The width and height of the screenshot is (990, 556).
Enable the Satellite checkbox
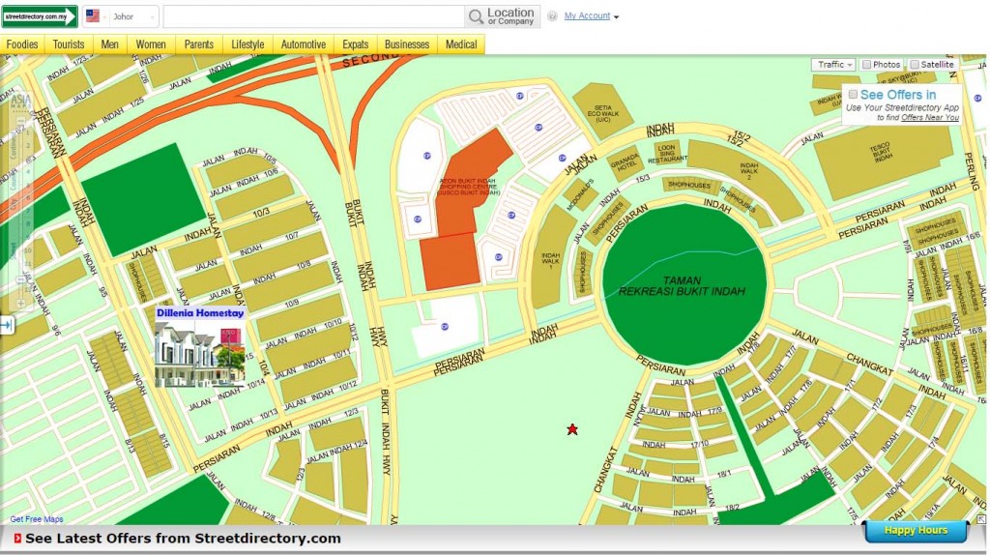click(x=914, y=65)
